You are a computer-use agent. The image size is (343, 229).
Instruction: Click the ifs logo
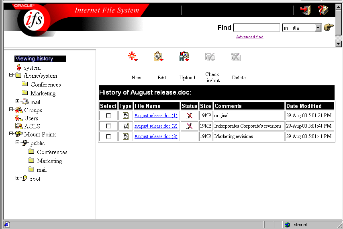click(x=34, y=20)
